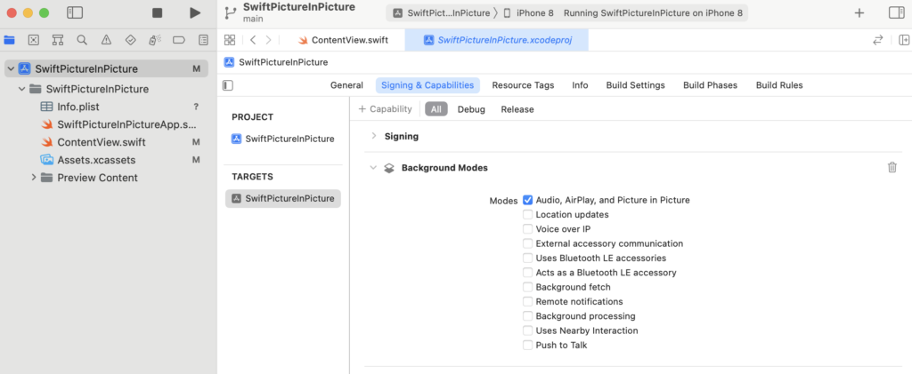Select the Release configuration filter
The width and height of the screenshot is (912, 374).
[x=517, y=109]
